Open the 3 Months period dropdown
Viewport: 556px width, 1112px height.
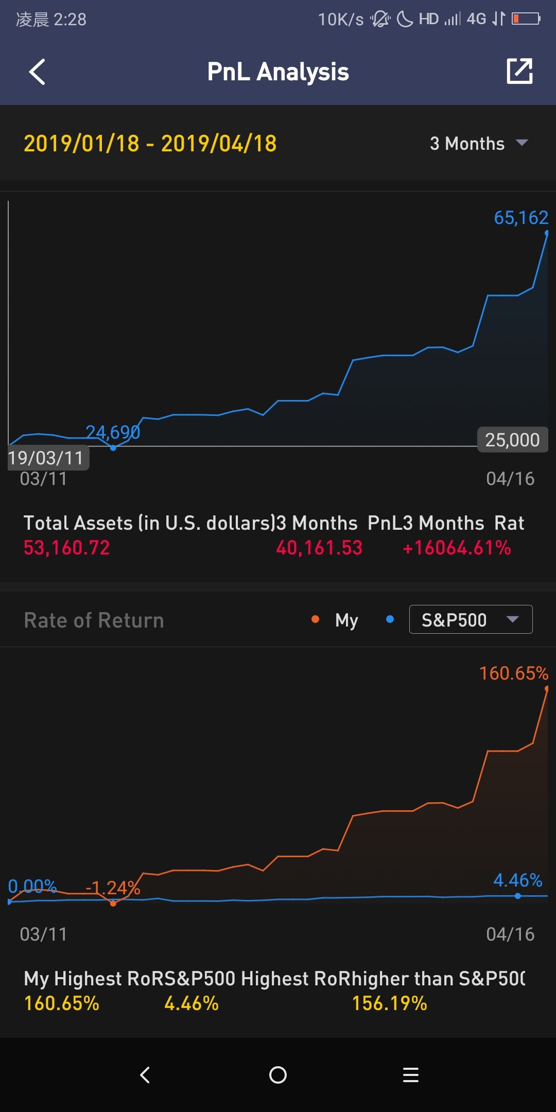[479, 144]
